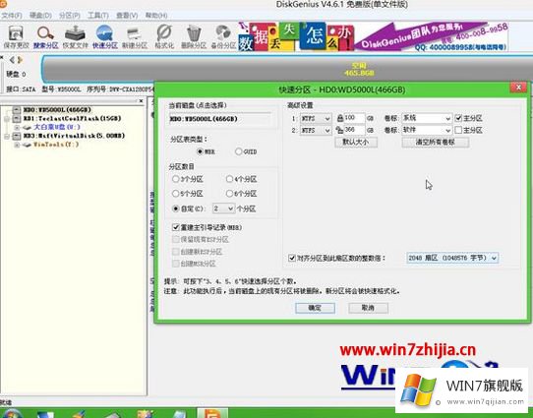Select MBR partition table type
The height and width of the screenshot is (418, 533).
(x=201, y=151)
